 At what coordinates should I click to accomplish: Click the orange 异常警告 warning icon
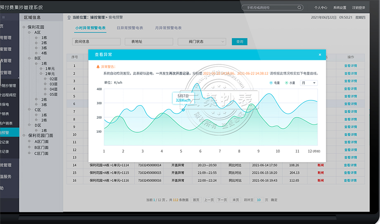[98, 66]
